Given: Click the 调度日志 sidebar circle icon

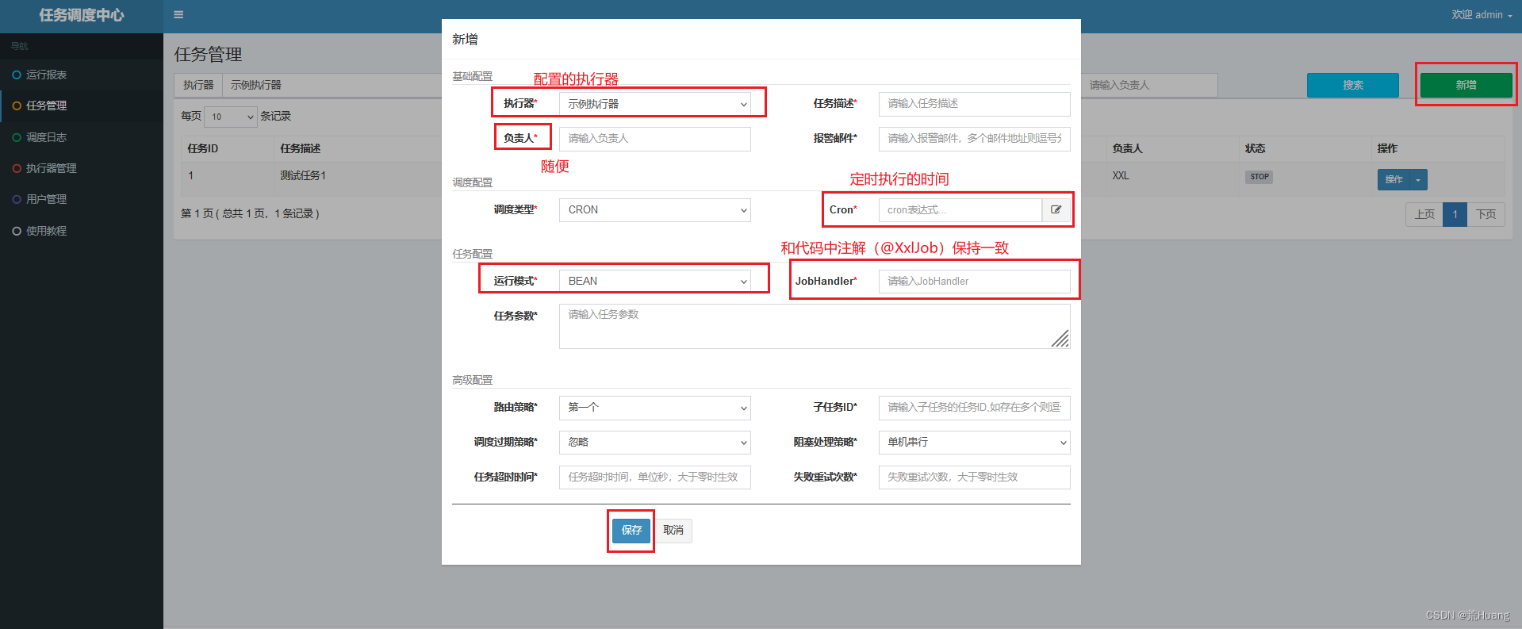Looking at the screenshot, I should [17, 137].
